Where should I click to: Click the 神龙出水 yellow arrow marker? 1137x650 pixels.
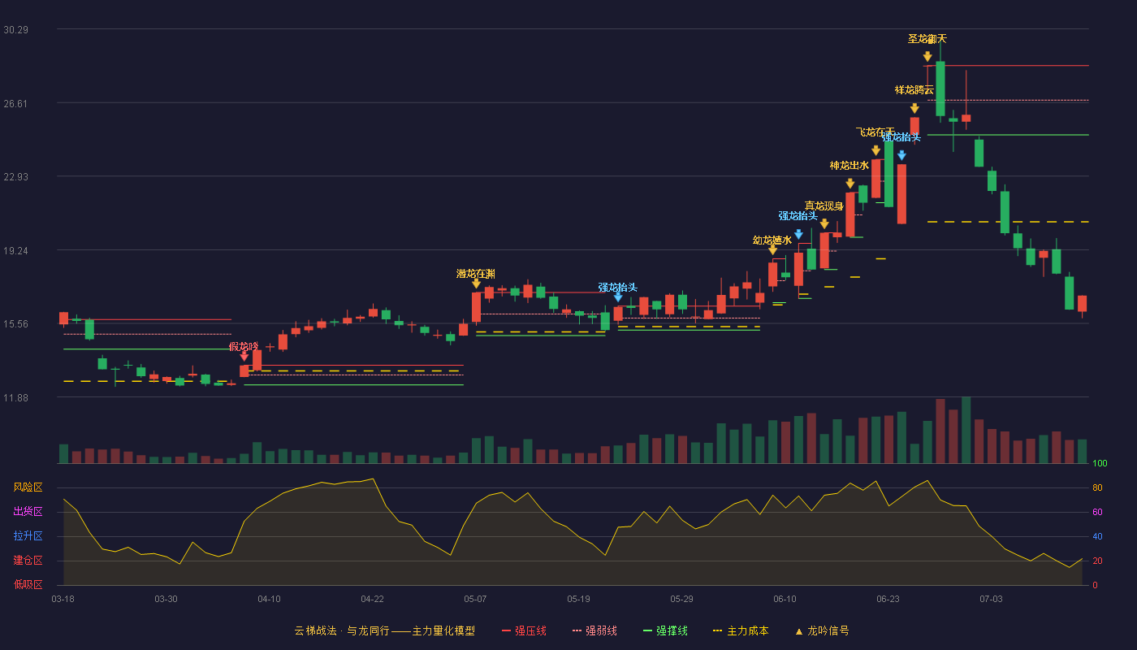click(x=850, y=184)
